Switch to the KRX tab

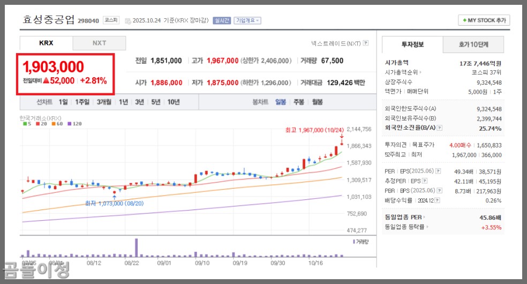click(46, 43)
